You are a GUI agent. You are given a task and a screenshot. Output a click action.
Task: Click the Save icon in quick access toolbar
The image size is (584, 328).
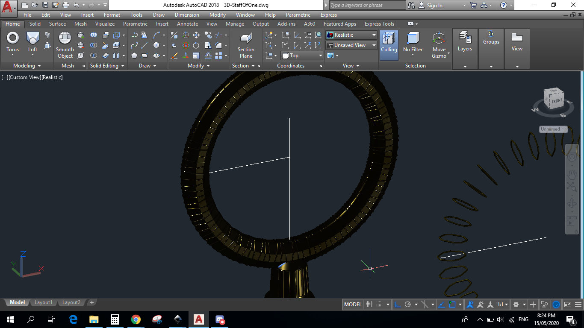click(45, 5)
